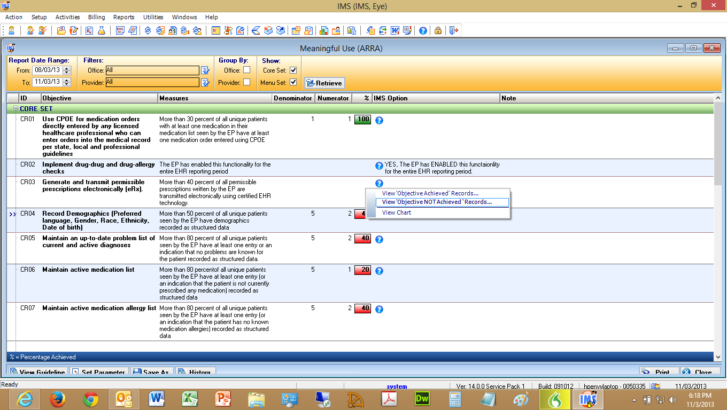
Task: Open the Office filter lookup button
Action: pyautogui.click(x=205, y=70)
